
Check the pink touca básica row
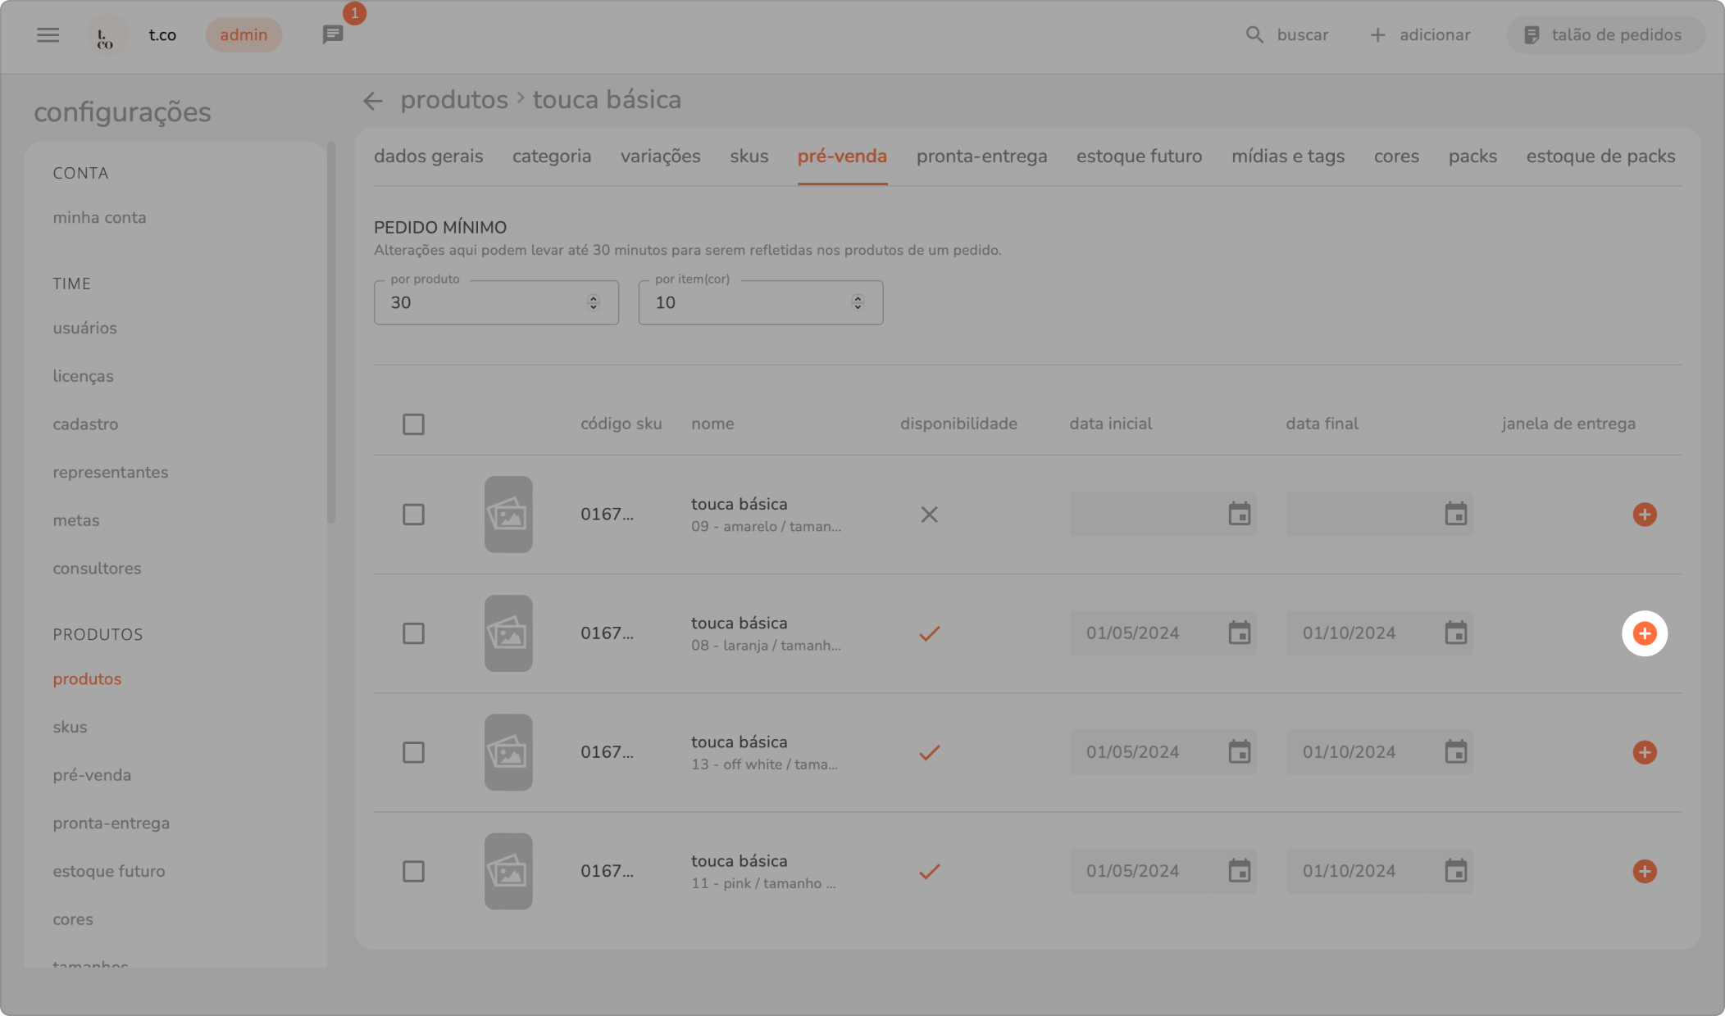(x=413, y=871)
